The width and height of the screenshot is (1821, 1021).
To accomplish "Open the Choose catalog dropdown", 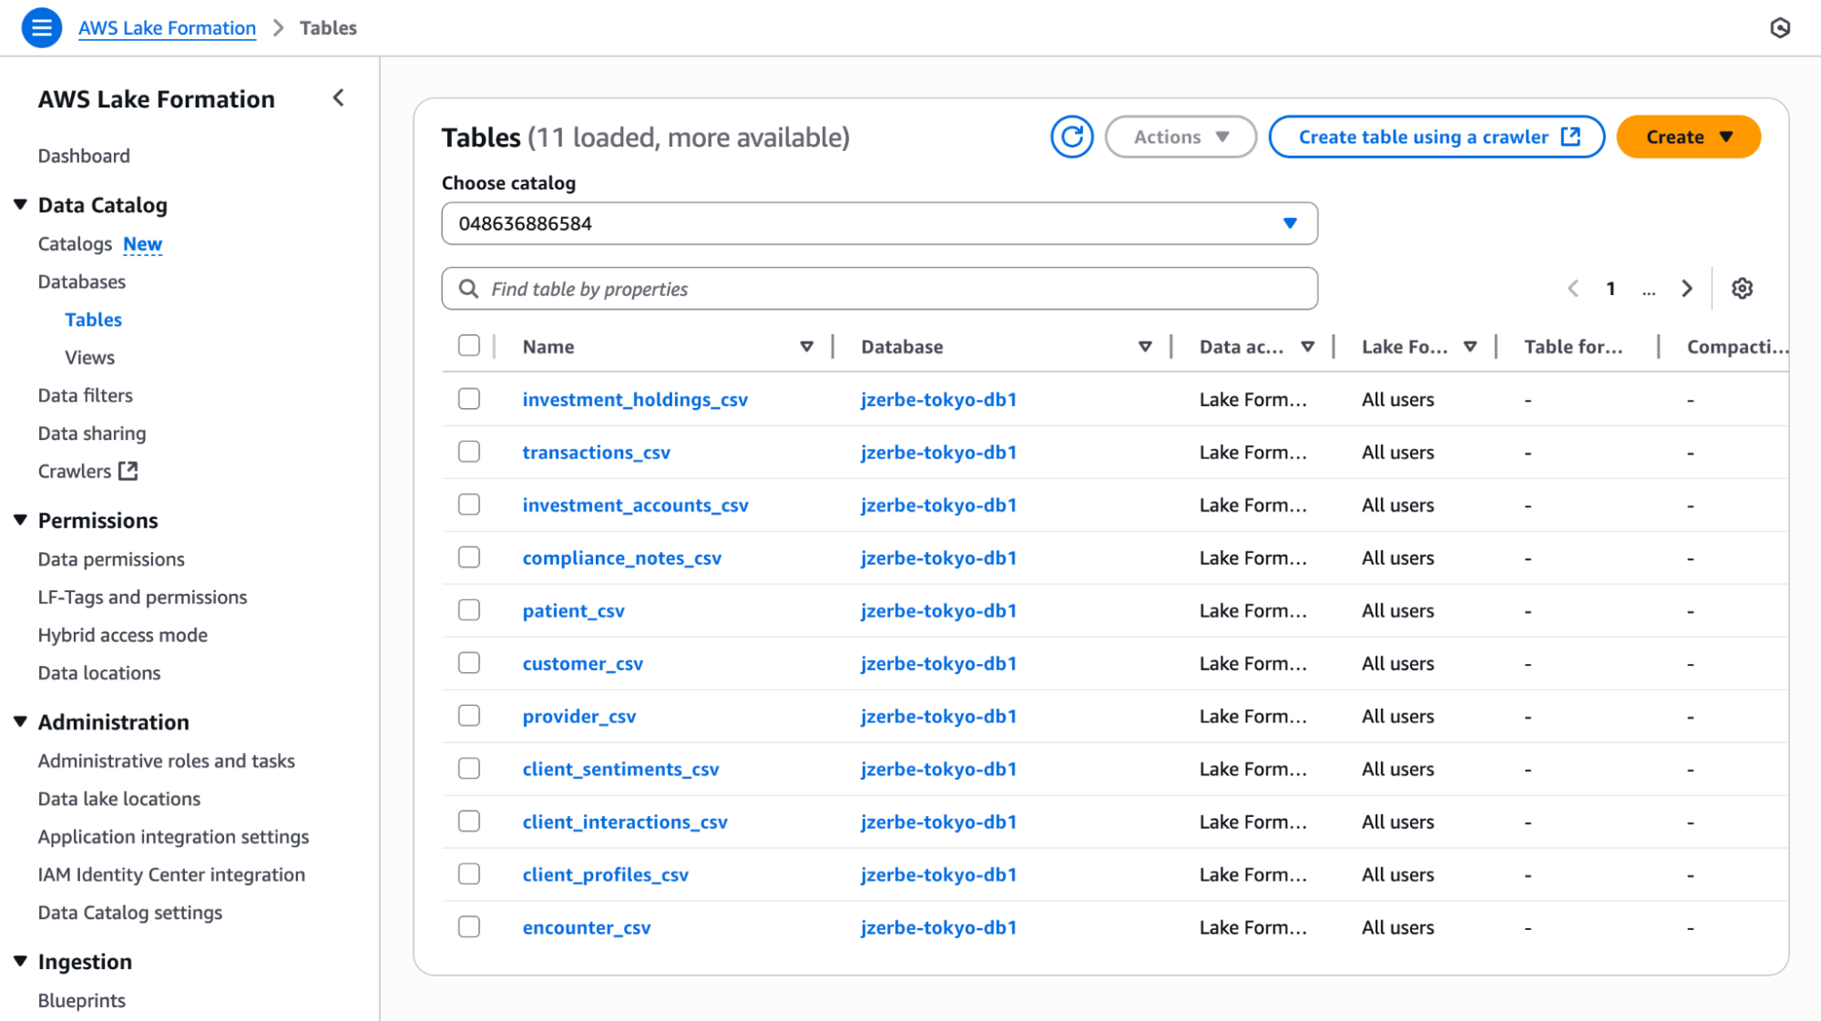I will (879, 223).
